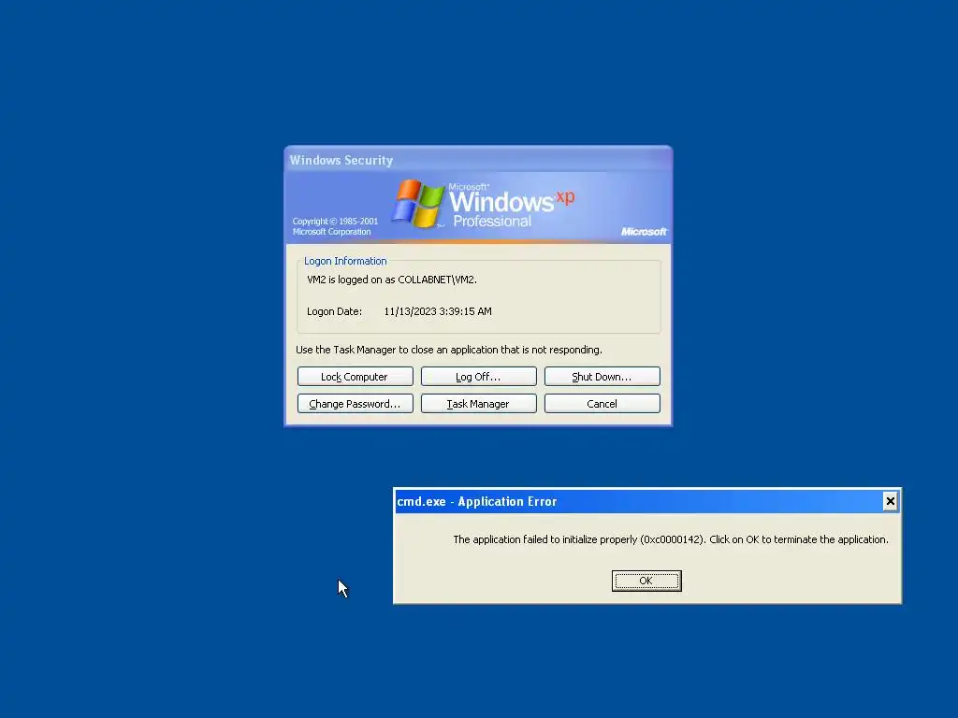Confirm OK on cmd.exe error dialog
Image resolution: width=958 pixels, height=718 pixels.
point(646,581)
